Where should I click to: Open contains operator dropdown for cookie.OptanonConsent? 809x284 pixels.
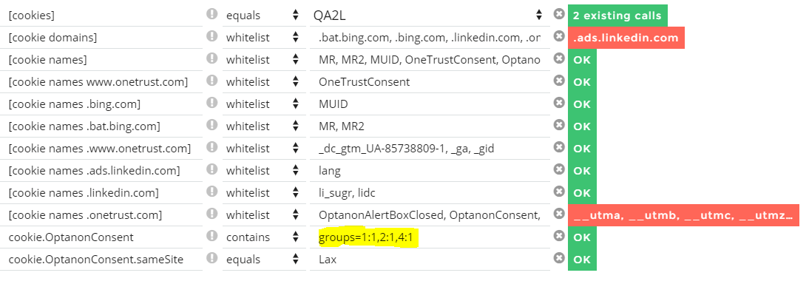[263, 237]
